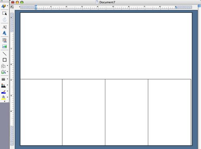
Task: Open the Font Color dropdown arrow
Action: tap(7, 85)
